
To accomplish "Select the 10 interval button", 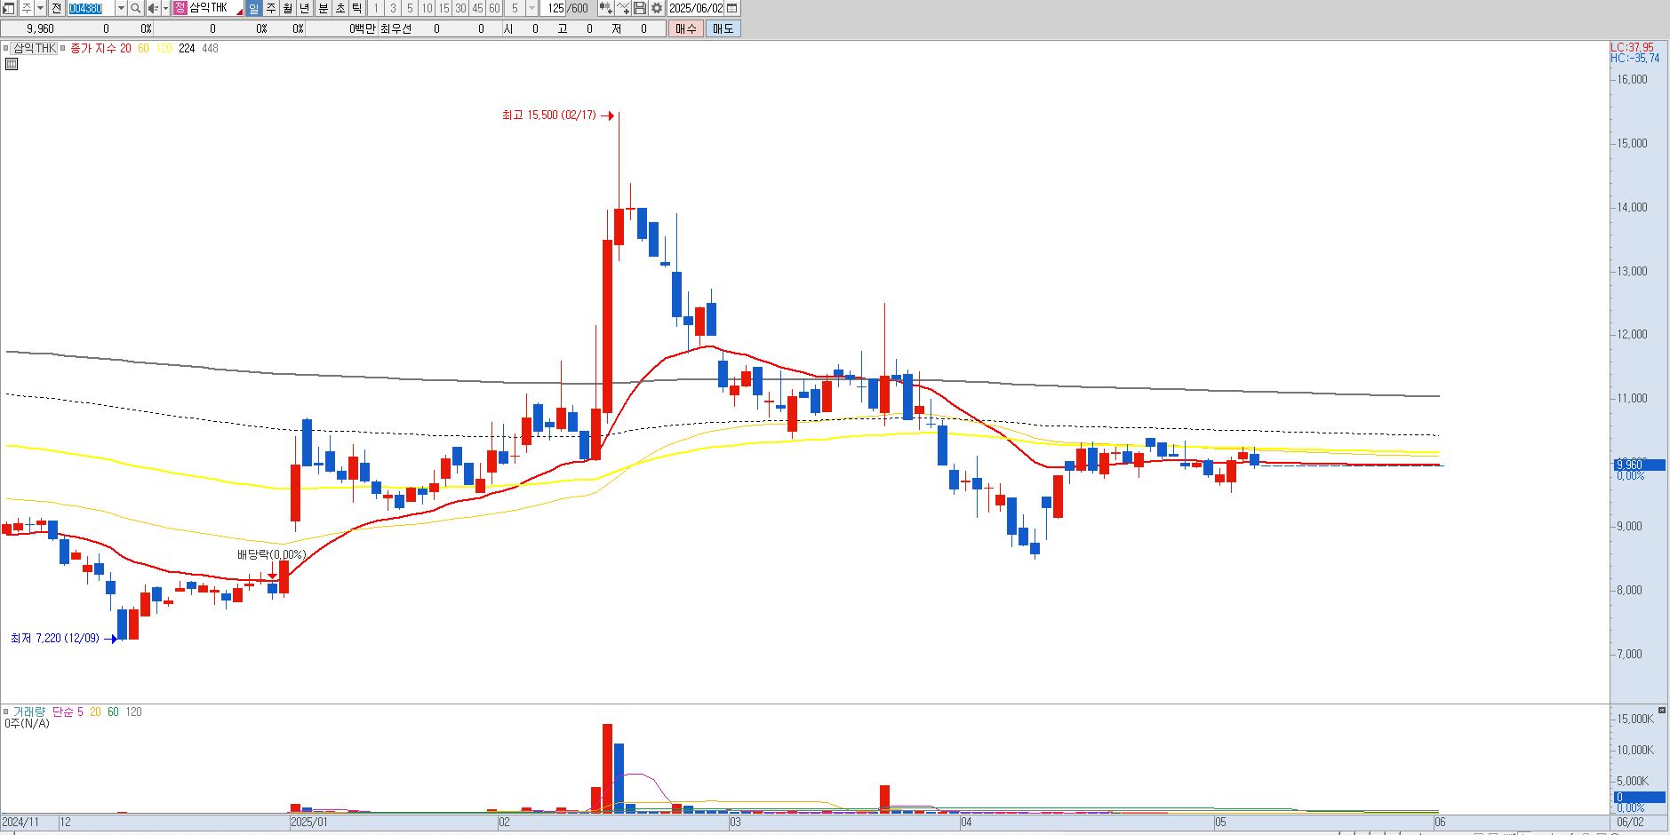I will click(427, 8).
